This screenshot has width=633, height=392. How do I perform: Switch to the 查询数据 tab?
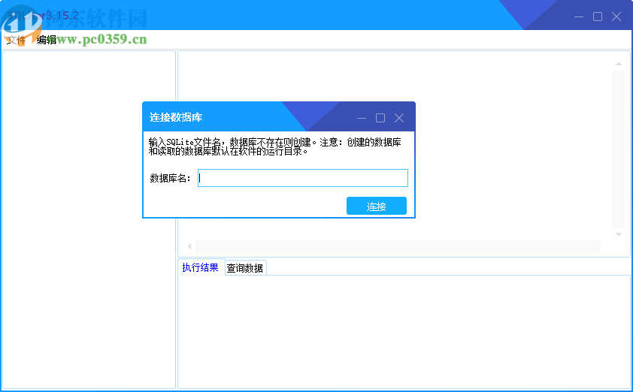[x=245, y=268]
